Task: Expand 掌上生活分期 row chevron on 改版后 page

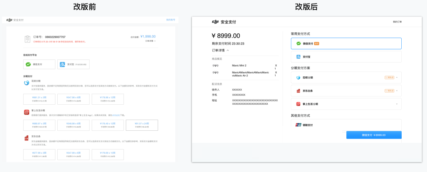Action: [x=397, y=104]
